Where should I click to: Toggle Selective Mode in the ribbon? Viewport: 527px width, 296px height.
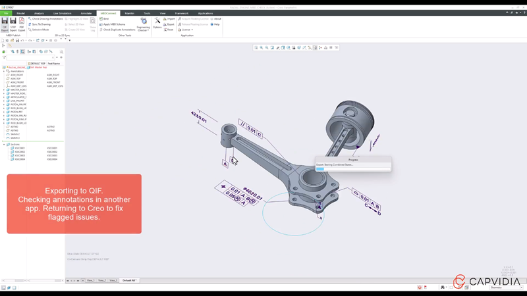(38, 30)
